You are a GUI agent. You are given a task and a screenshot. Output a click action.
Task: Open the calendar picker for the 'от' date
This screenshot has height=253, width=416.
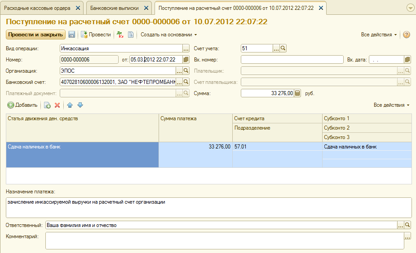pos(186,60)
